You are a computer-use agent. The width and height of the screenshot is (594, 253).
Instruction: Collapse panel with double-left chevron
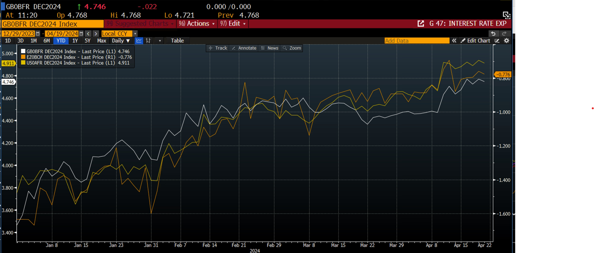click(x=454, y=41)
